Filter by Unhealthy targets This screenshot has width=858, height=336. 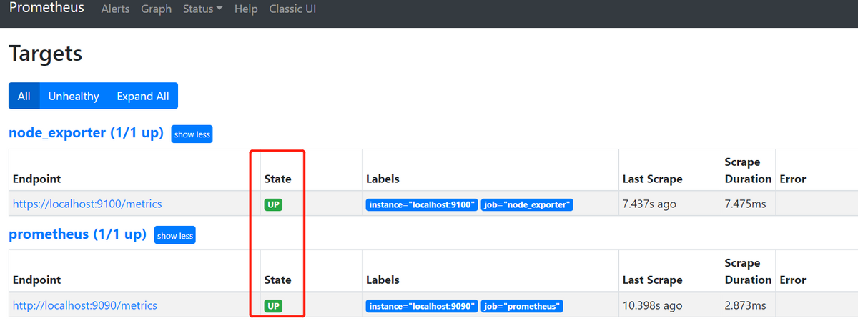pos(74,96)
